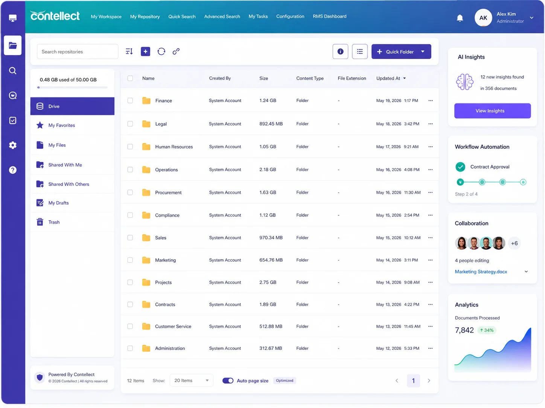Select all rows with header checkbox
Viewport: 545px width, 408px height.
(130, 78)
